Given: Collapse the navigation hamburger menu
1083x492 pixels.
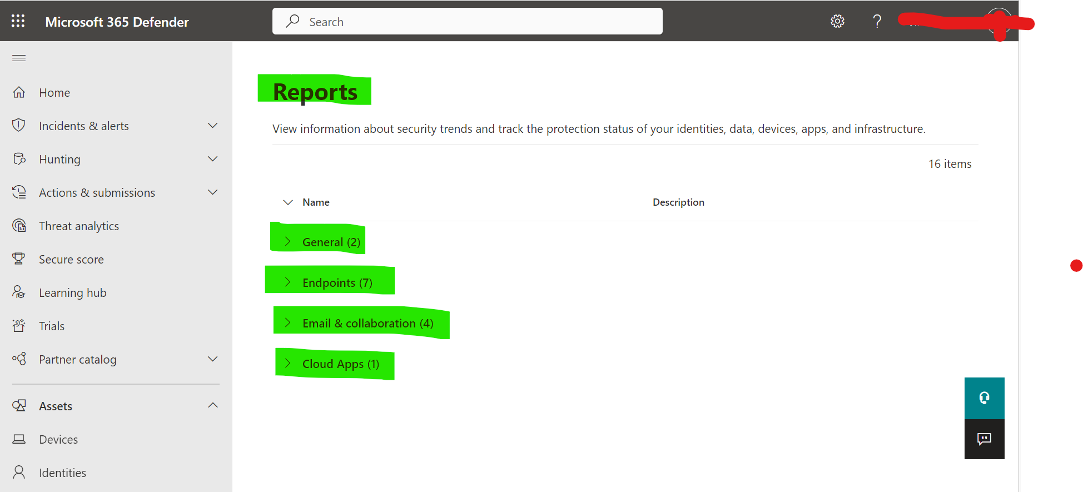Looking at the screenshot, I should point(19,58).
